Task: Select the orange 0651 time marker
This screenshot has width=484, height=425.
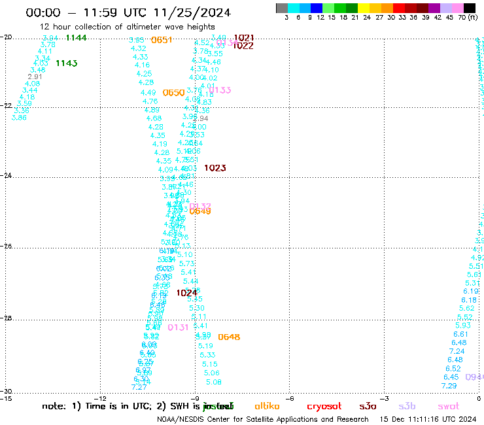Action: (x=162, y=40)
